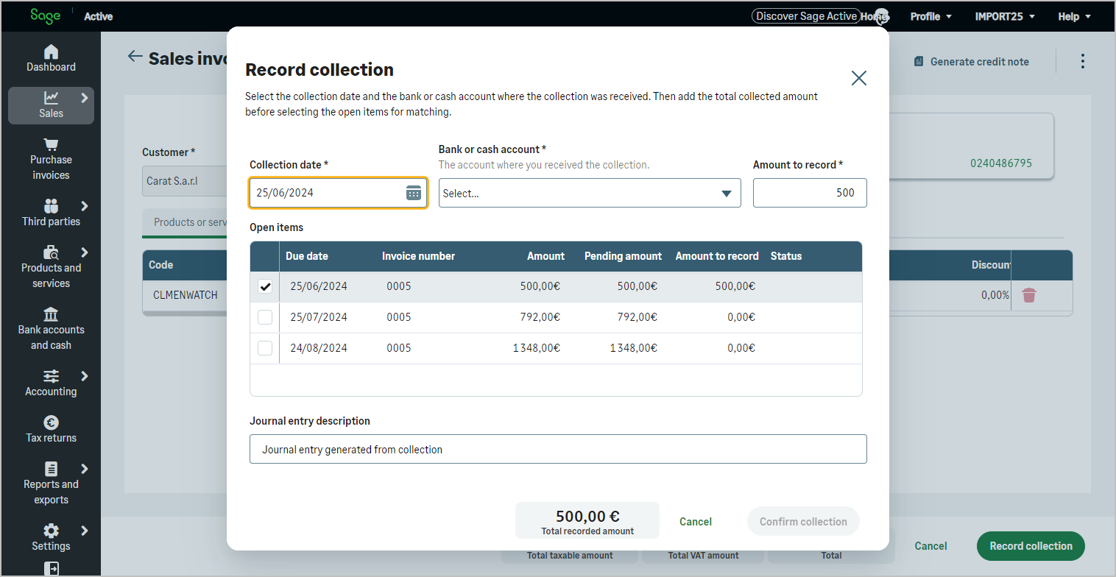Open Settings gear icon in sidebar
Screen dimensions: 1116x577
pyautogui.click(x=51, y=531)
